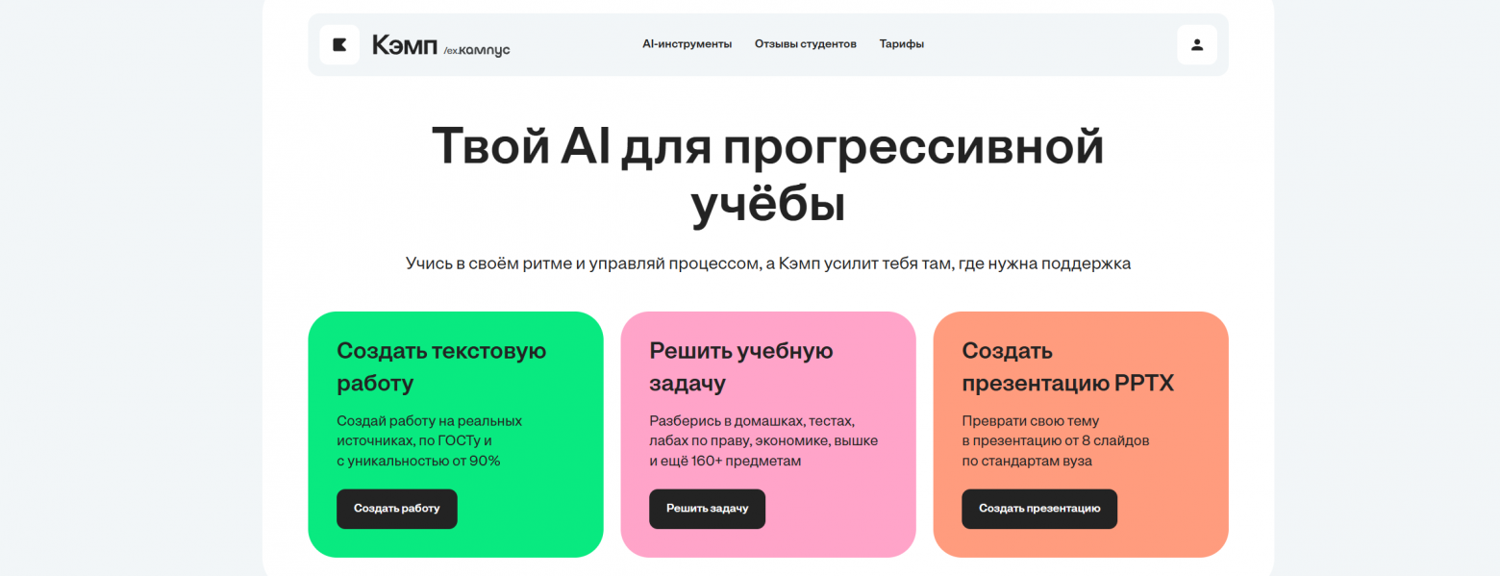
Task: Click the black "K" Кэмп logo icon
Action: (339, 44)
